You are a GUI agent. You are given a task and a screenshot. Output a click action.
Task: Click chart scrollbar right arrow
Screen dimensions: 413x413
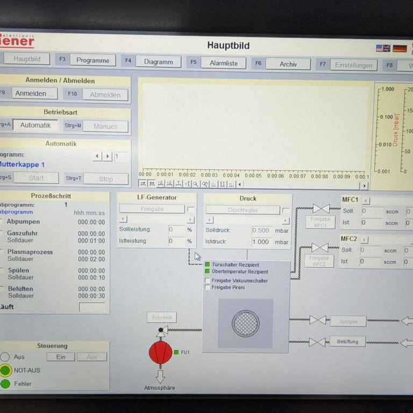[364, 186]
